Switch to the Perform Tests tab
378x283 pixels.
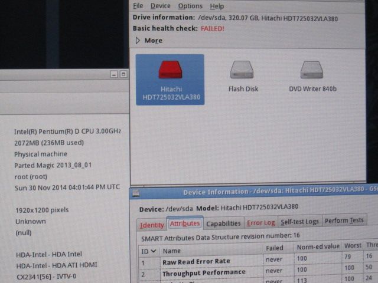click(344, 220)
